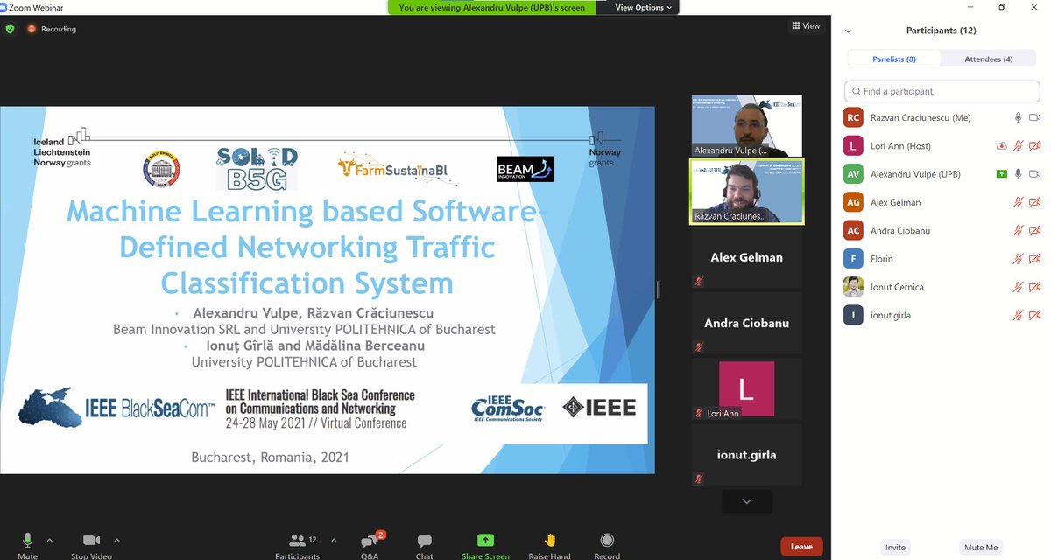The image size is (1051, 560).
Task: Click the red Recording indicator
Action: (x=32, y=27)
